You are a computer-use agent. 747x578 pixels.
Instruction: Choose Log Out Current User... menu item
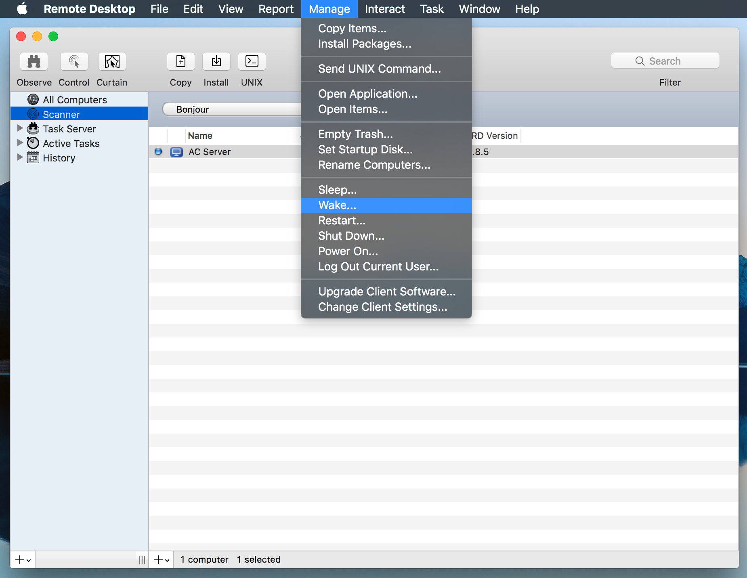[386, 267]
